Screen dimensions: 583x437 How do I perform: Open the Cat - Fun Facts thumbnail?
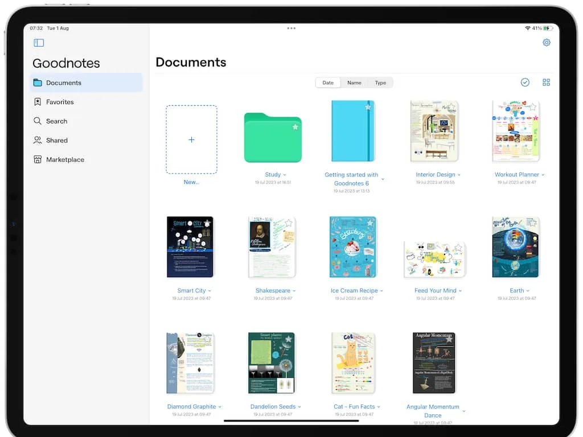click(x=353, y=362)
